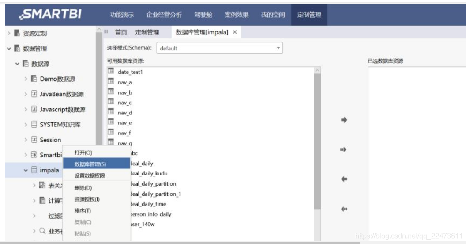
Task: Click the table icon beside nav_d
Action: pos(111,111)
